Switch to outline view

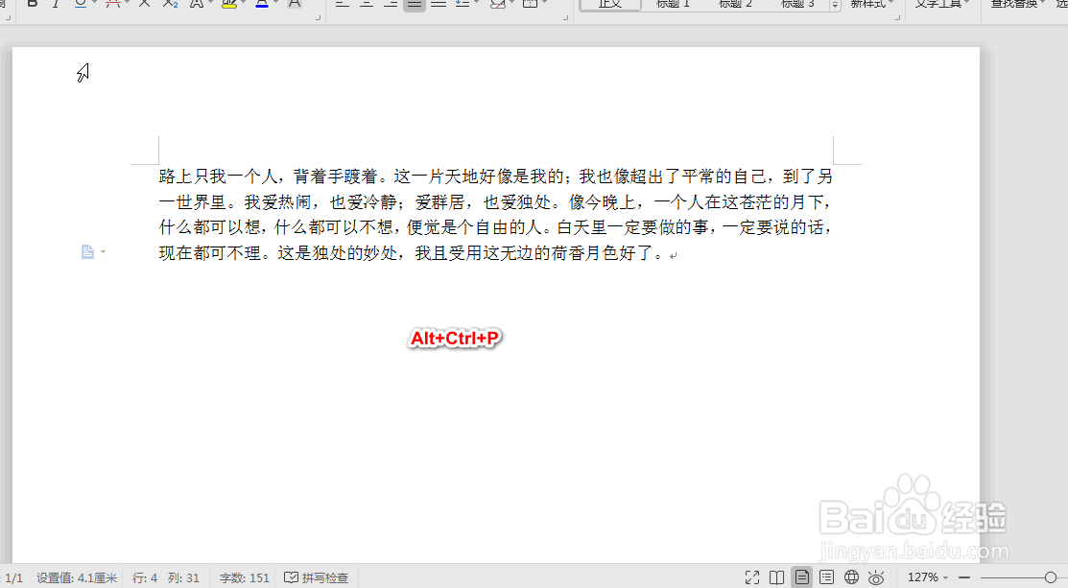pos(826,577)
